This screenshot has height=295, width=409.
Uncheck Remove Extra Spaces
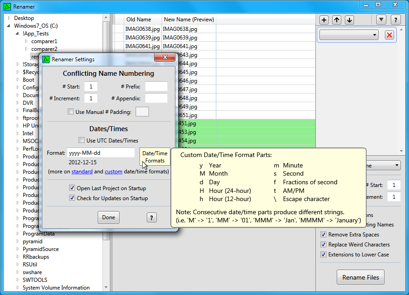[324, 235]
